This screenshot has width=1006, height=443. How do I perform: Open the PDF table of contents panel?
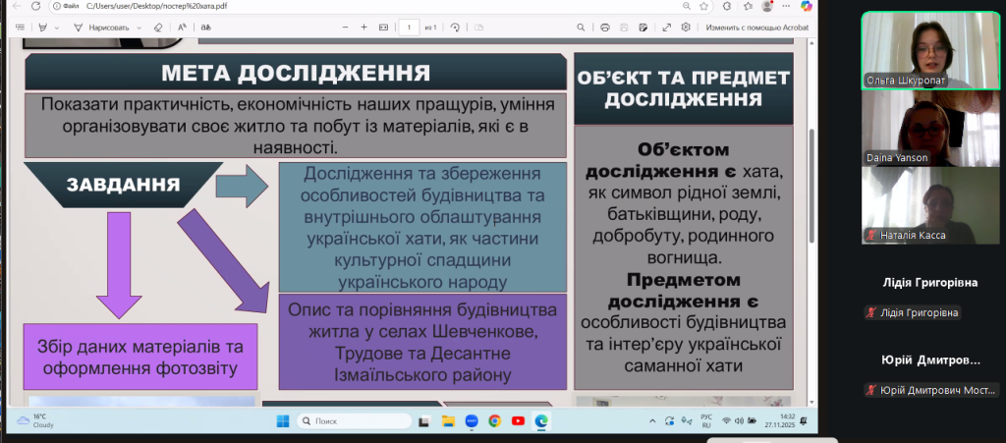tap(20, 28)
